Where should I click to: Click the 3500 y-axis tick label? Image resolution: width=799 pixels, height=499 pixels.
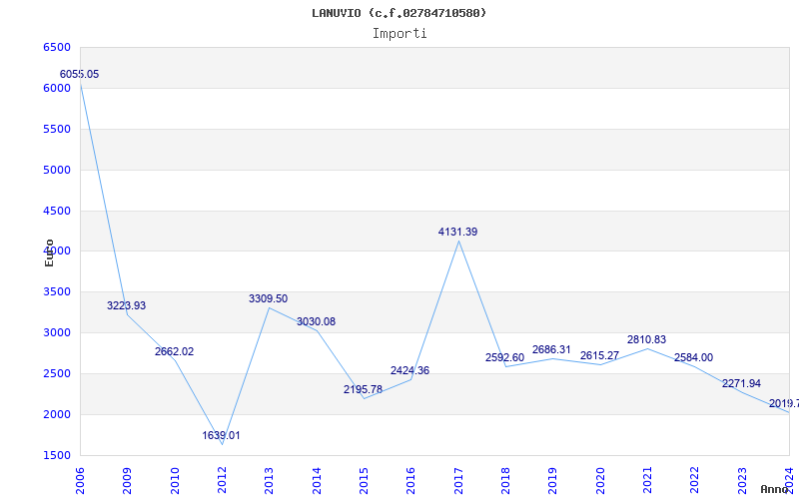tap(57, 292)
